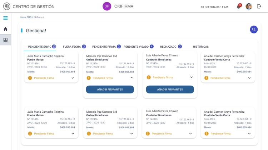This screenshot has height=150, width=268.
Task: Click the Centro de Gestión logo
Action: click(x=6, y=6)
